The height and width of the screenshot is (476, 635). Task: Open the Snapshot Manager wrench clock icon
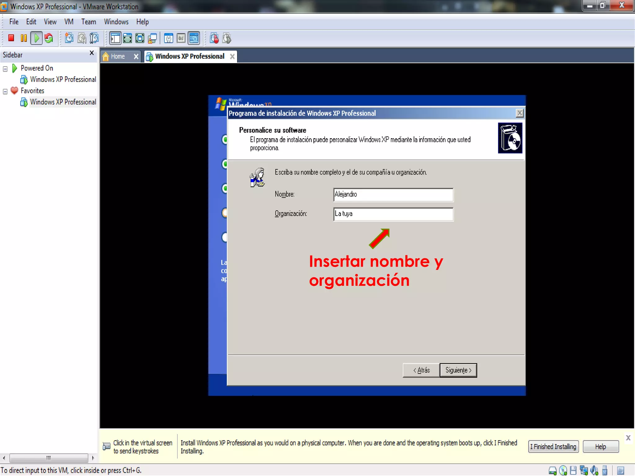click(x=94, y=38)
